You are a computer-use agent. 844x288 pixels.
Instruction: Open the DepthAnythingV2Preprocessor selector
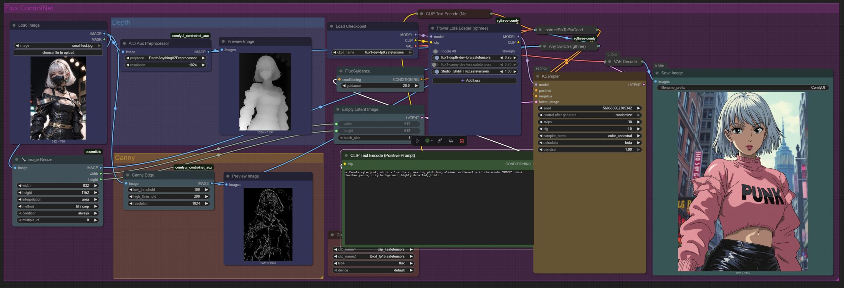166,58
